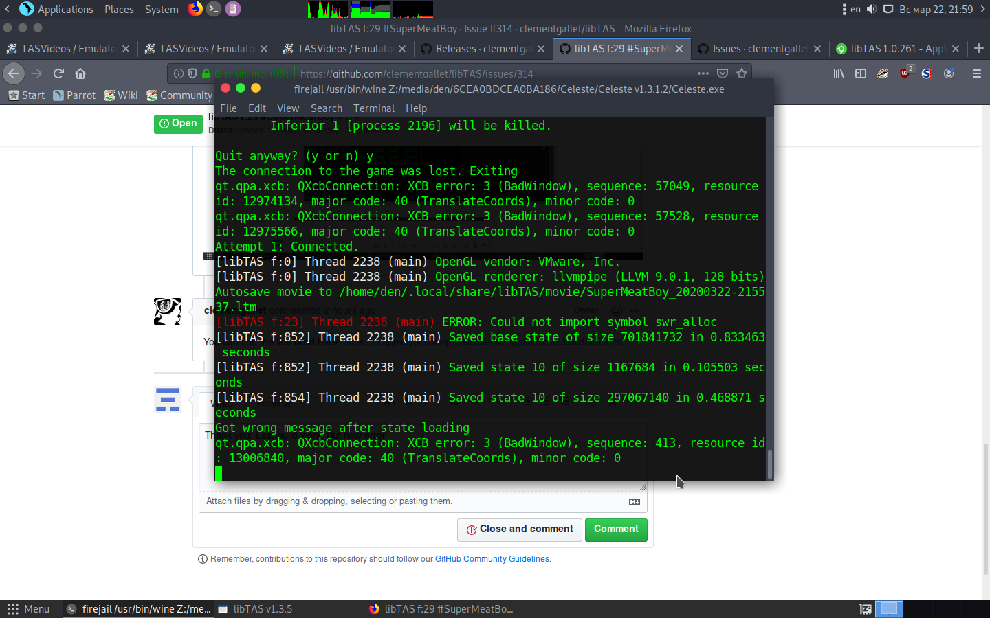990x618 pixels.
Task: Open the 'Wiki' bookmark
Action: pos(121,95)
